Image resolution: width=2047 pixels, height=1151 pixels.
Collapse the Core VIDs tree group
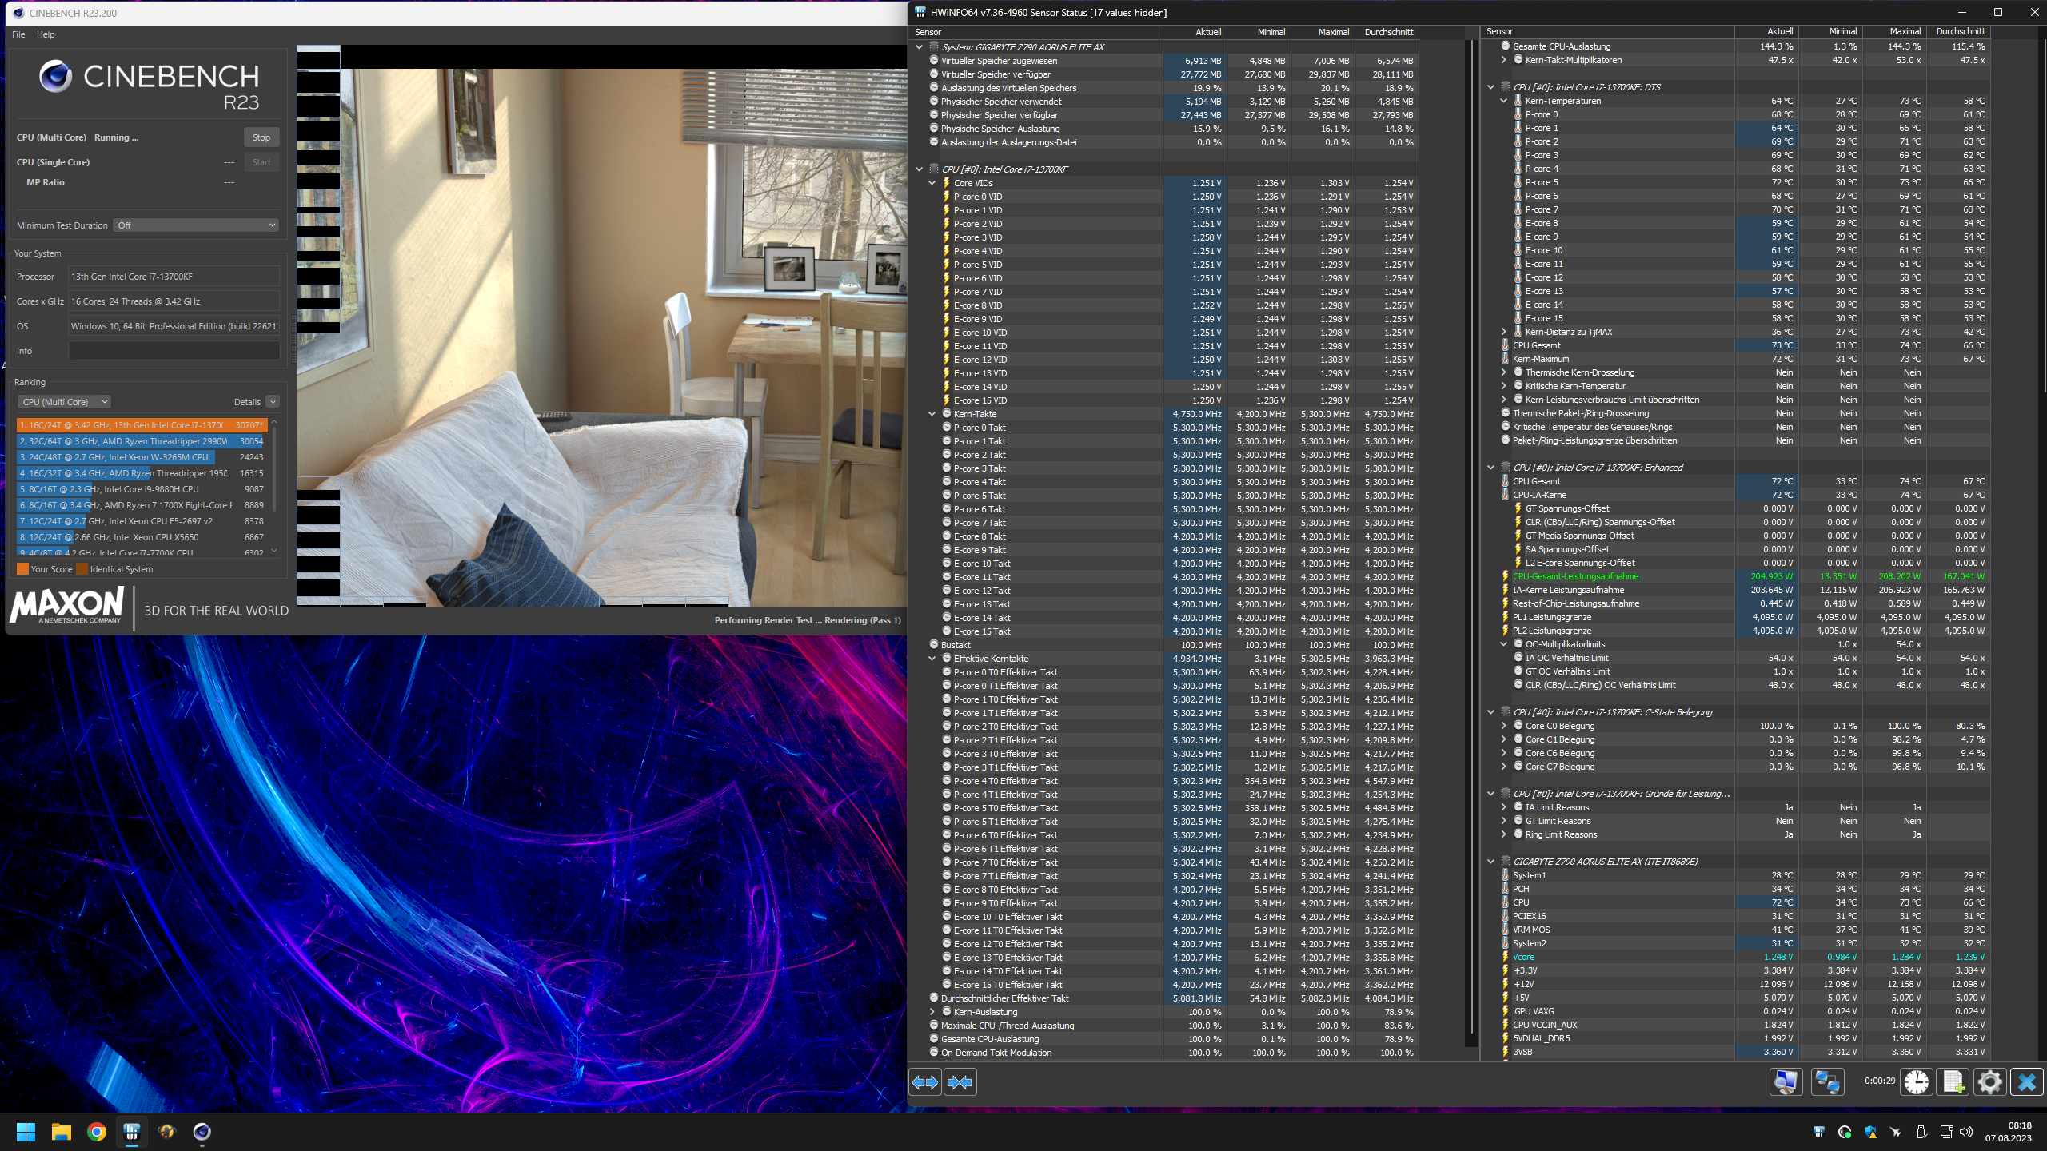(x=932, y=183)
